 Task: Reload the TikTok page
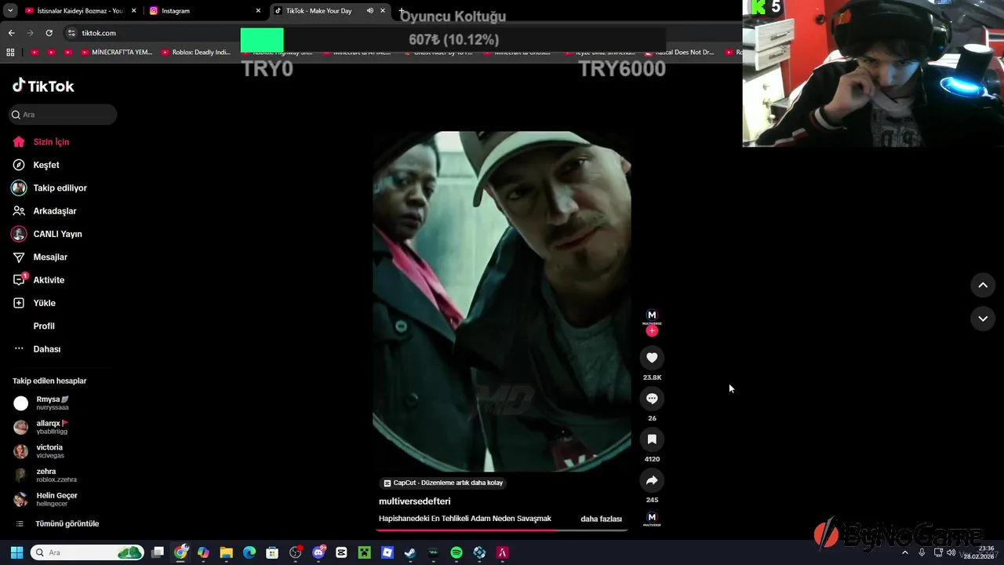pyautogui.click(x=49, y=33)
